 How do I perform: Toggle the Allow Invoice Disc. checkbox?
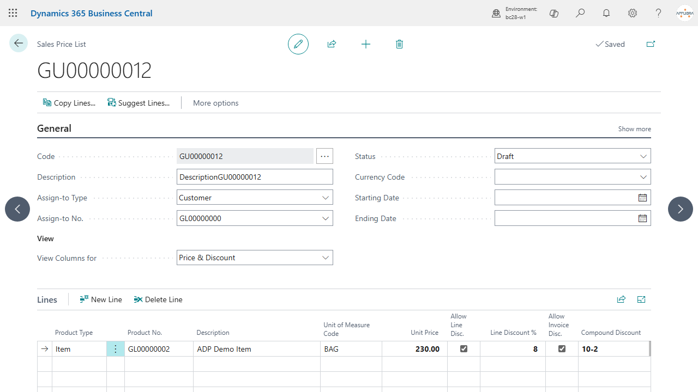pyautogui.click(x=562, y=349)
